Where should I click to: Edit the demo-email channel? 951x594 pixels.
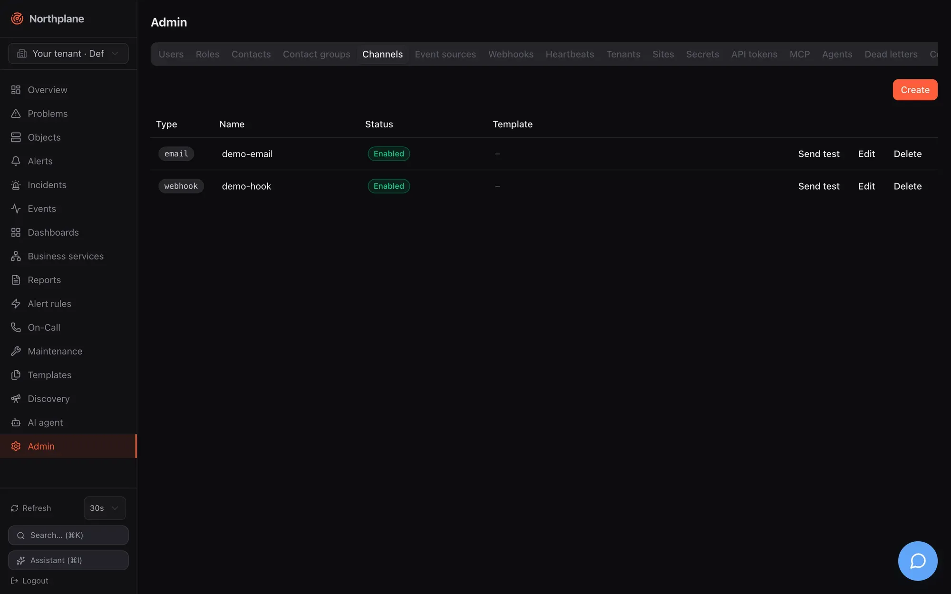pos(866,154)
